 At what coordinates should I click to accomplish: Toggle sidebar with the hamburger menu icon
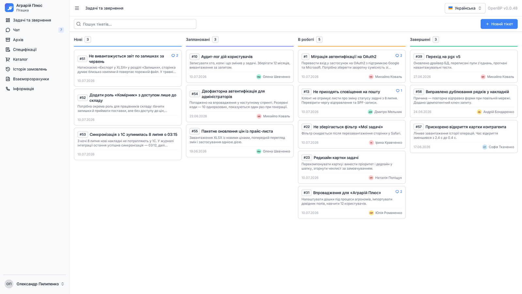coord(77,8)
